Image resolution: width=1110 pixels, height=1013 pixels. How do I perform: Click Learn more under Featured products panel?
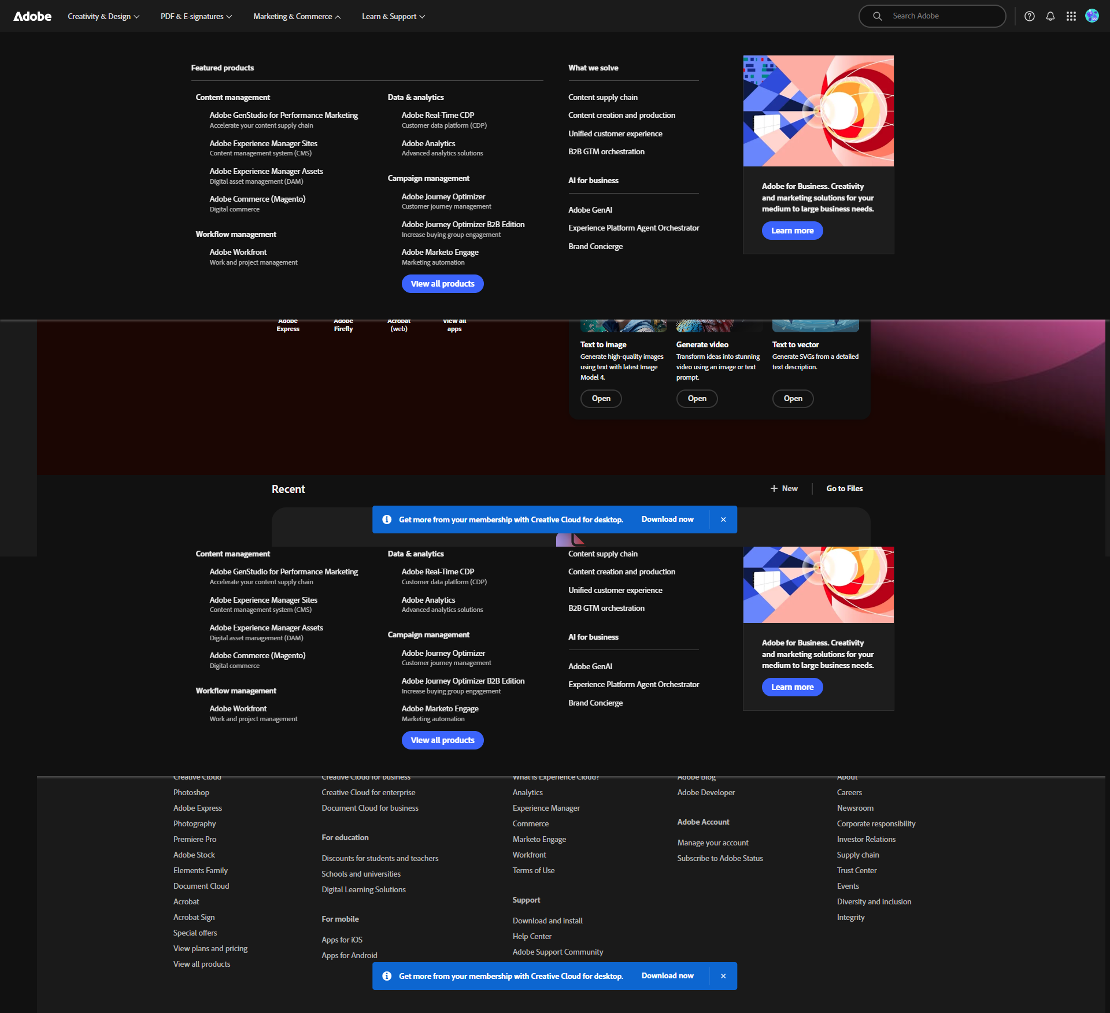[x=793, y=231]
